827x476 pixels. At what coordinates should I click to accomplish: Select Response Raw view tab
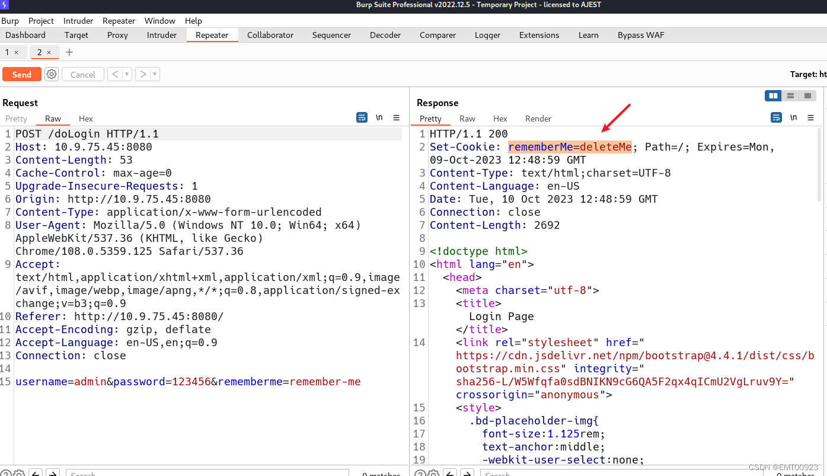point(467,119)
